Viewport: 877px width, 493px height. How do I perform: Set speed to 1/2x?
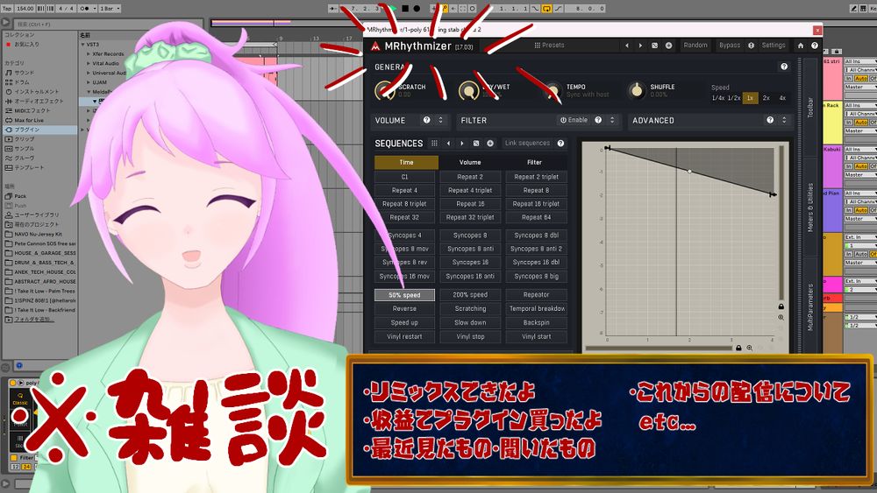(x=734, y=98)
